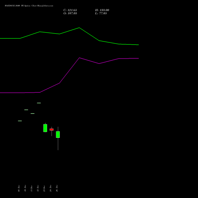Click the green candlestick body on 22 Dec
Viewport: 198px width, 198px height.
tap(45, 128)
